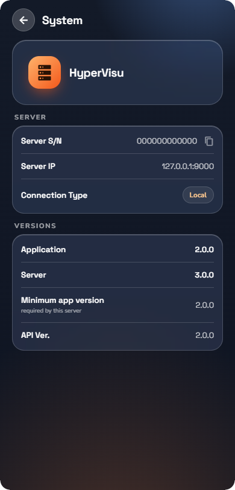The image size is (235, 490).
Task: Click the Minimum app version label
Action: 63,301
